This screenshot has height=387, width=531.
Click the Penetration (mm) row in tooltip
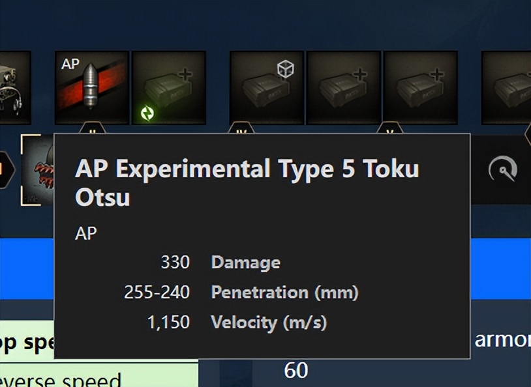pyautogui.click(x=284, y=292)
